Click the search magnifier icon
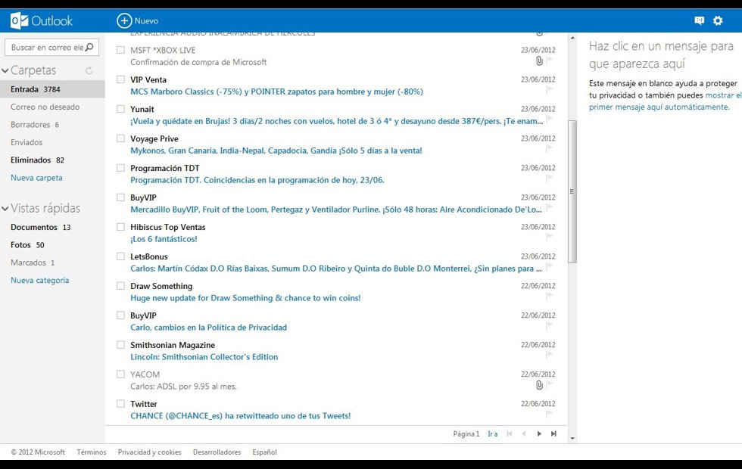Image resolution: width=742 pixels, height=469 pixels. (x=90, y=48)
